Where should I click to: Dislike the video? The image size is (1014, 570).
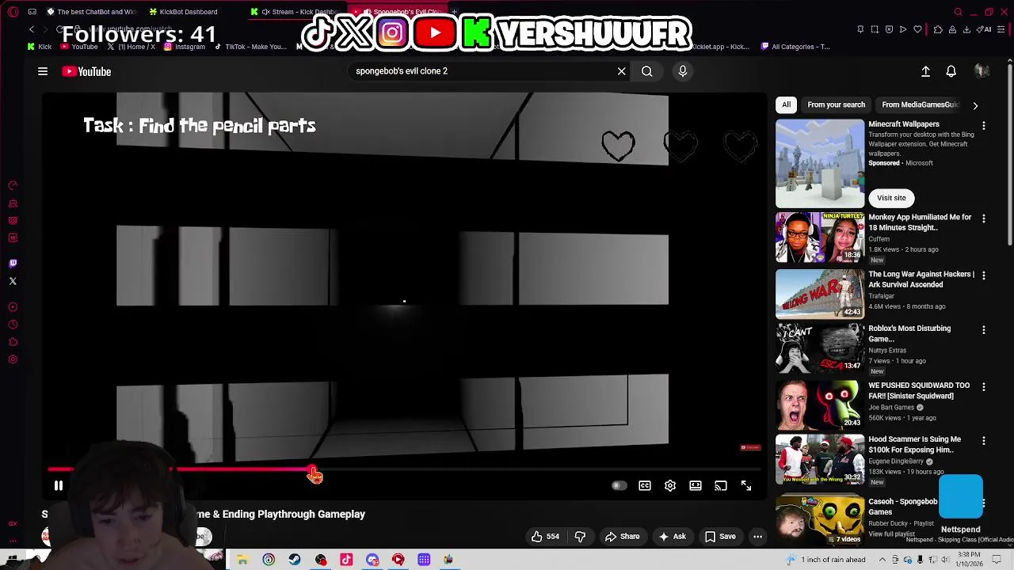pos(580,537)
